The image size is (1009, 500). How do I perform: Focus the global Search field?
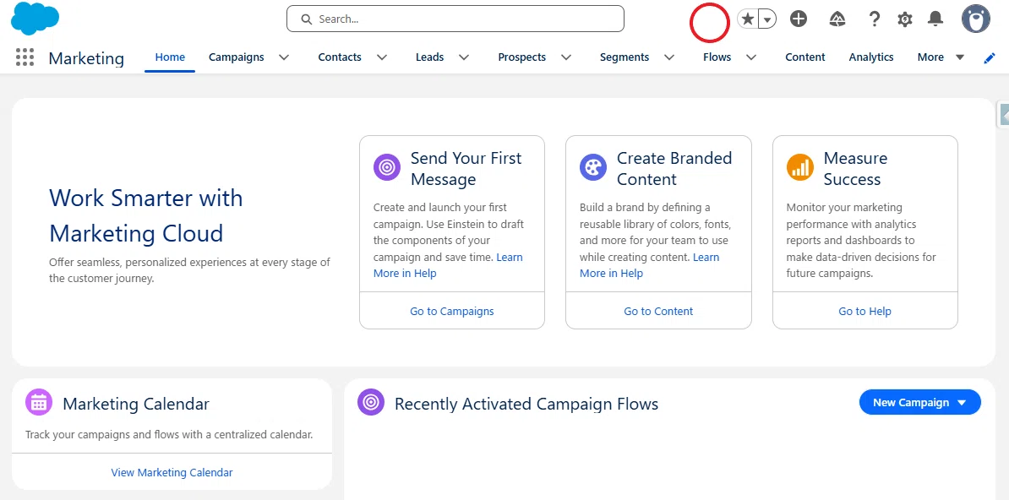point(455,19)
